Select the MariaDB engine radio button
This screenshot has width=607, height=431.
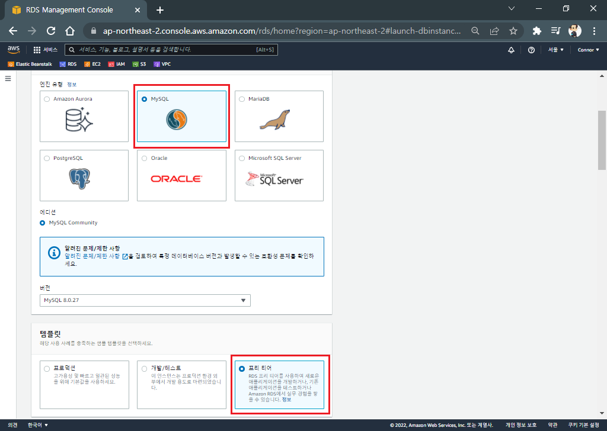[x=242, y=99]
